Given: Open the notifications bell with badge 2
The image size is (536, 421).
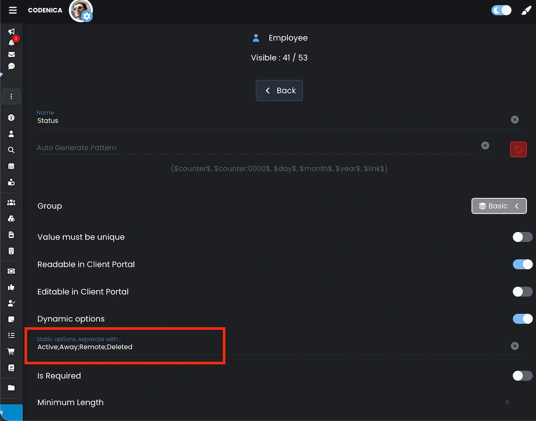Looking at the screenshot, I should 11,42.
